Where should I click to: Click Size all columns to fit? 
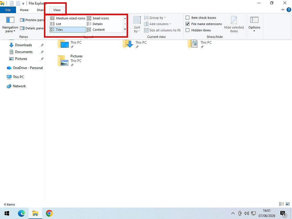coord(162,30)
